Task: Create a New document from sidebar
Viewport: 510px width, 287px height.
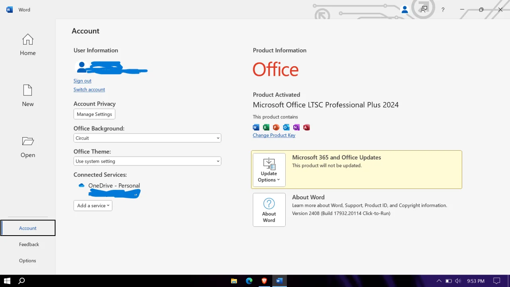Action: click(27, 96)
